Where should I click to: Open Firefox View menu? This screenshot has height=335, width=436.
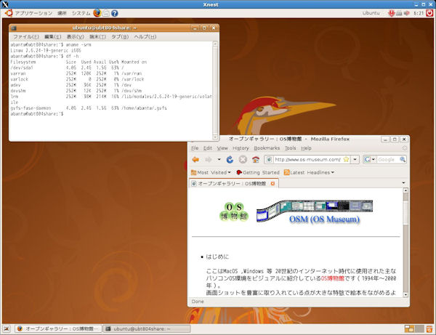[222, 148]
